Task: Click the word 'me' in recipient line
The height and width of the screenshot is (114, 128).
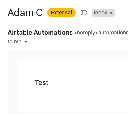Action: [x=18, y=42]
